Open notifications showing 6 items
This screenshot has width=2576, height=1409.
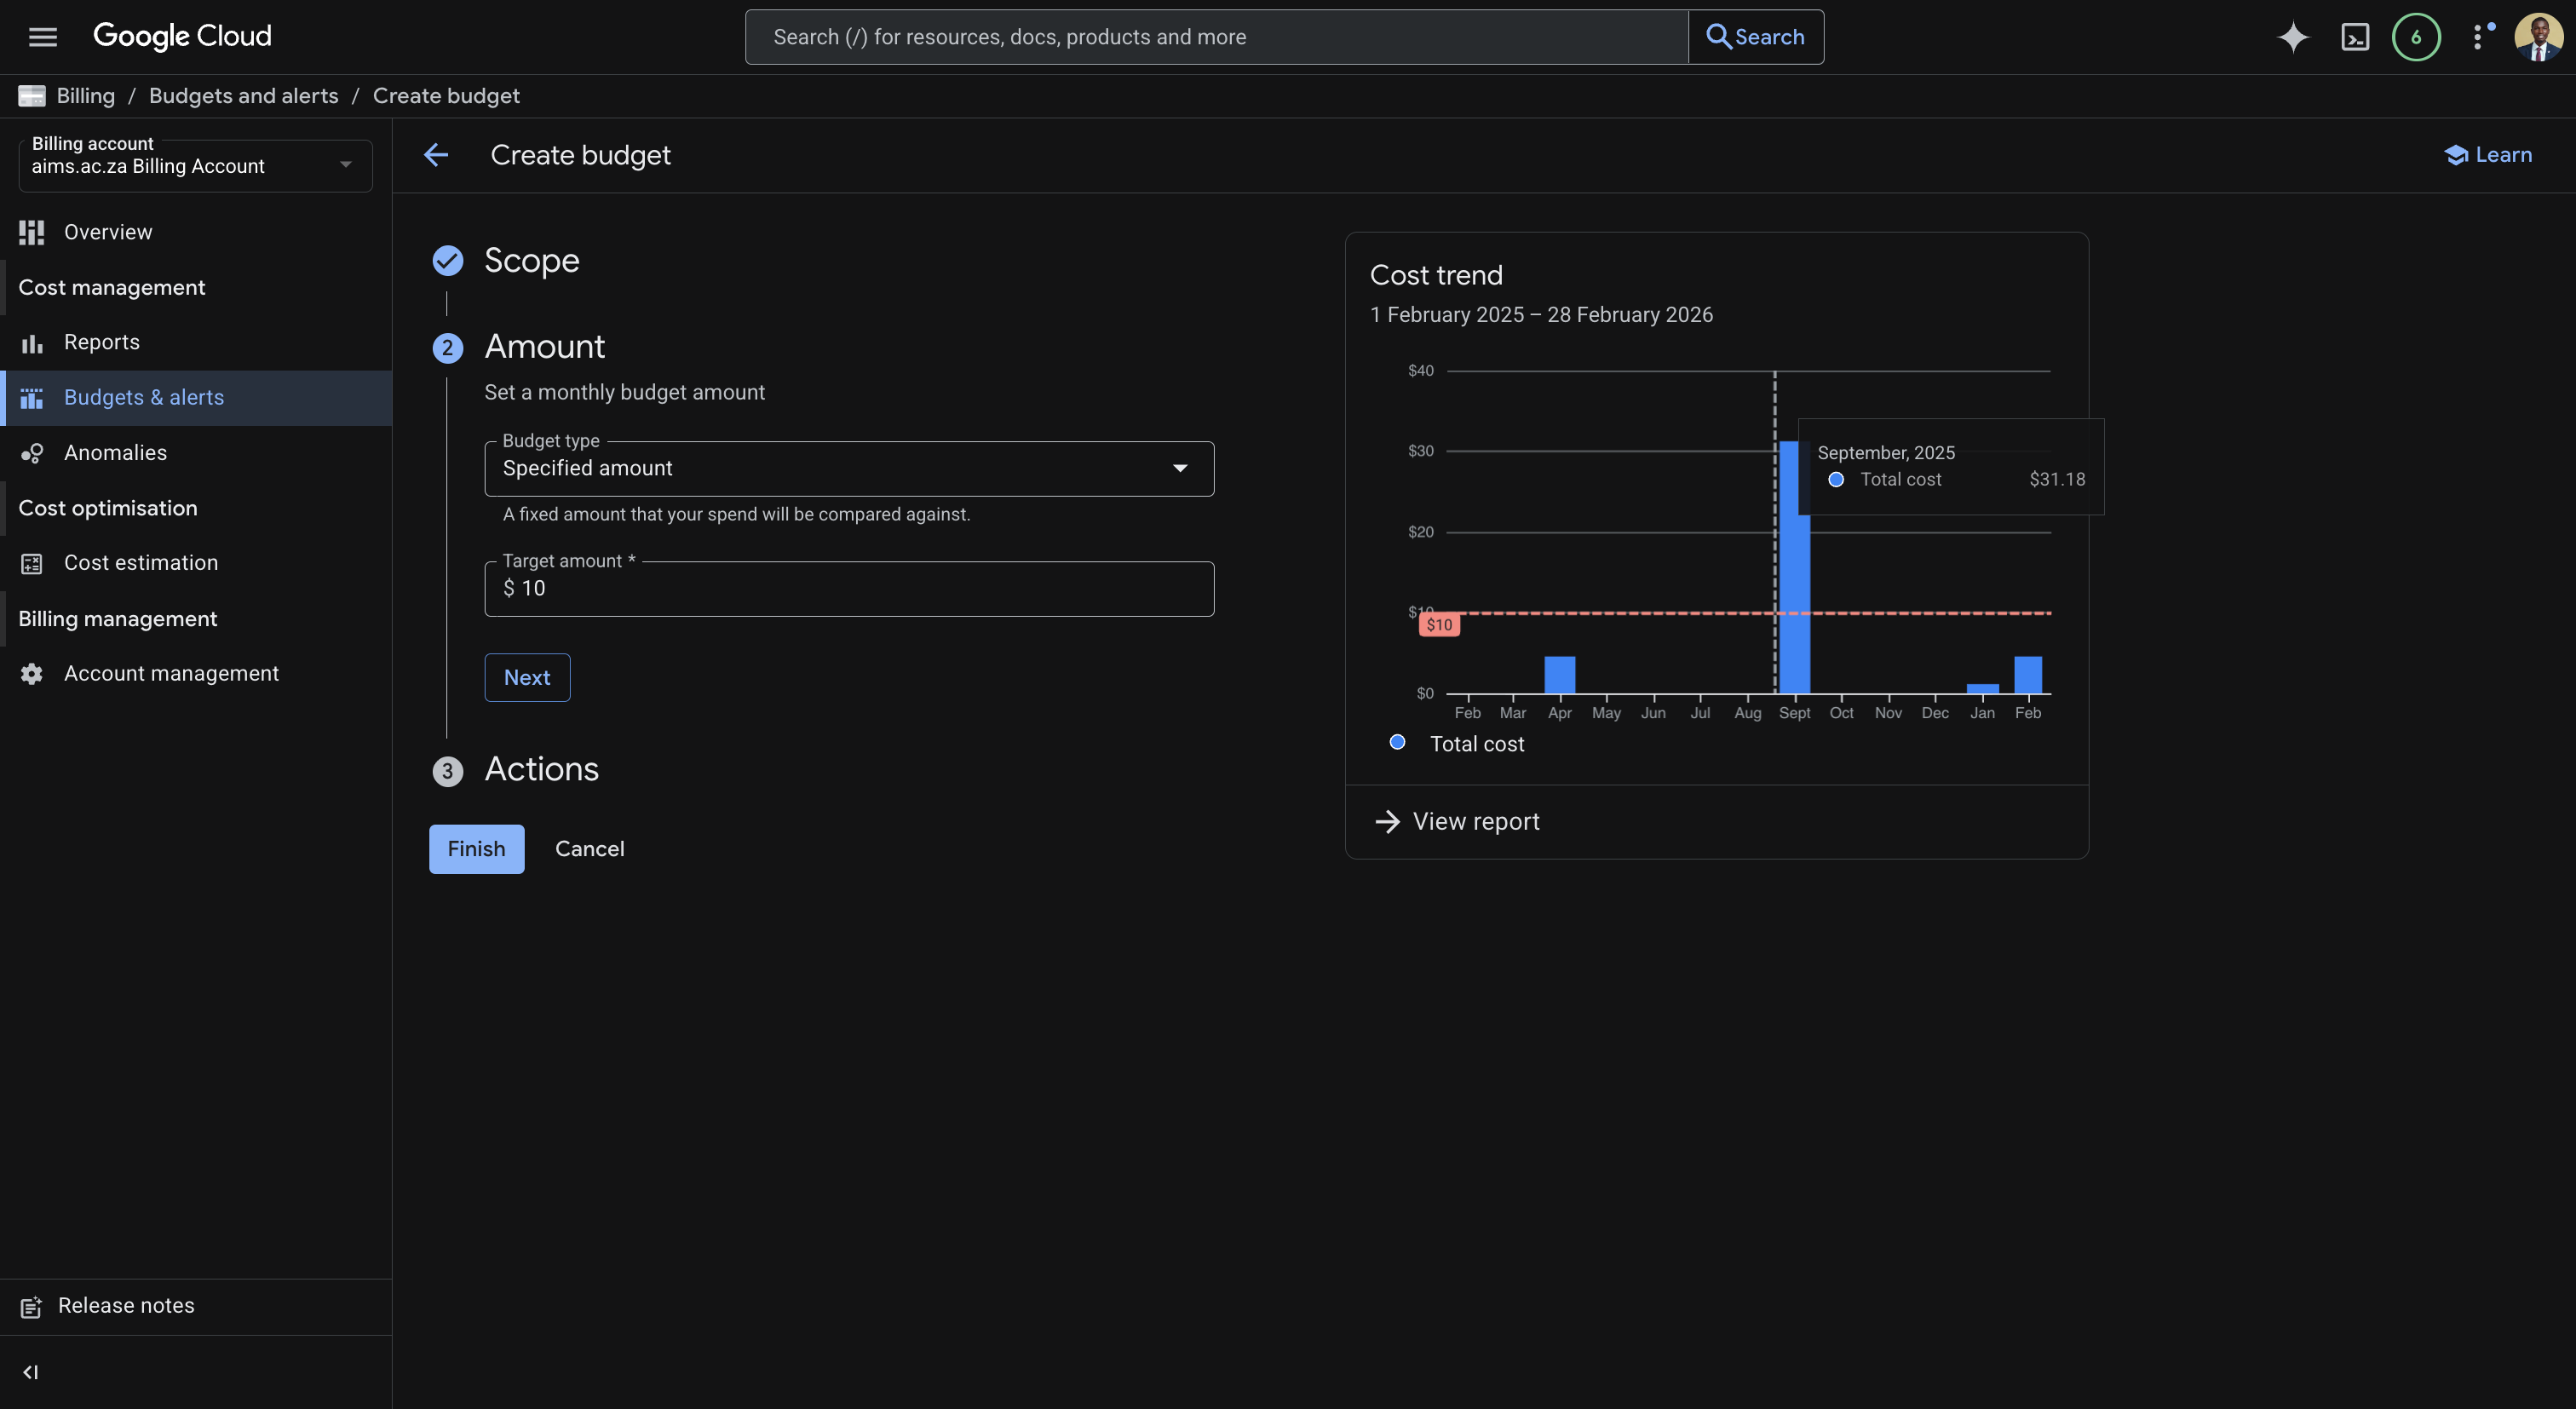(2416, 37)
